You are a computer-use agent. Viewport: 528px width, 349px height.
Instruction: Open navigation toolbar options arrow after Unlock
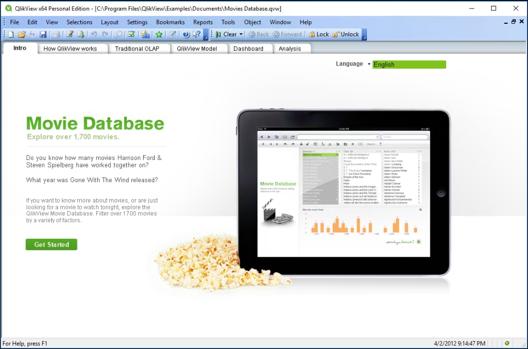coord(364,35)
